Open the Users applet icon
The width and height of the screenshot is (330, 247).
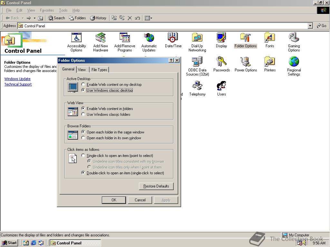221,88
